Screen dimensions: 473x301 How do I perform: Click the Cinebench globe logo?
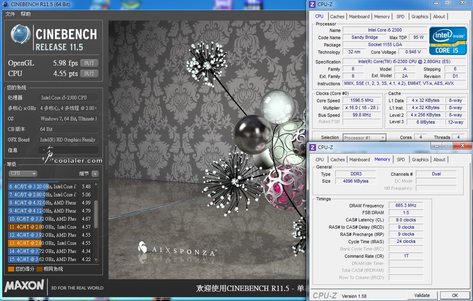tap(20, 34)
